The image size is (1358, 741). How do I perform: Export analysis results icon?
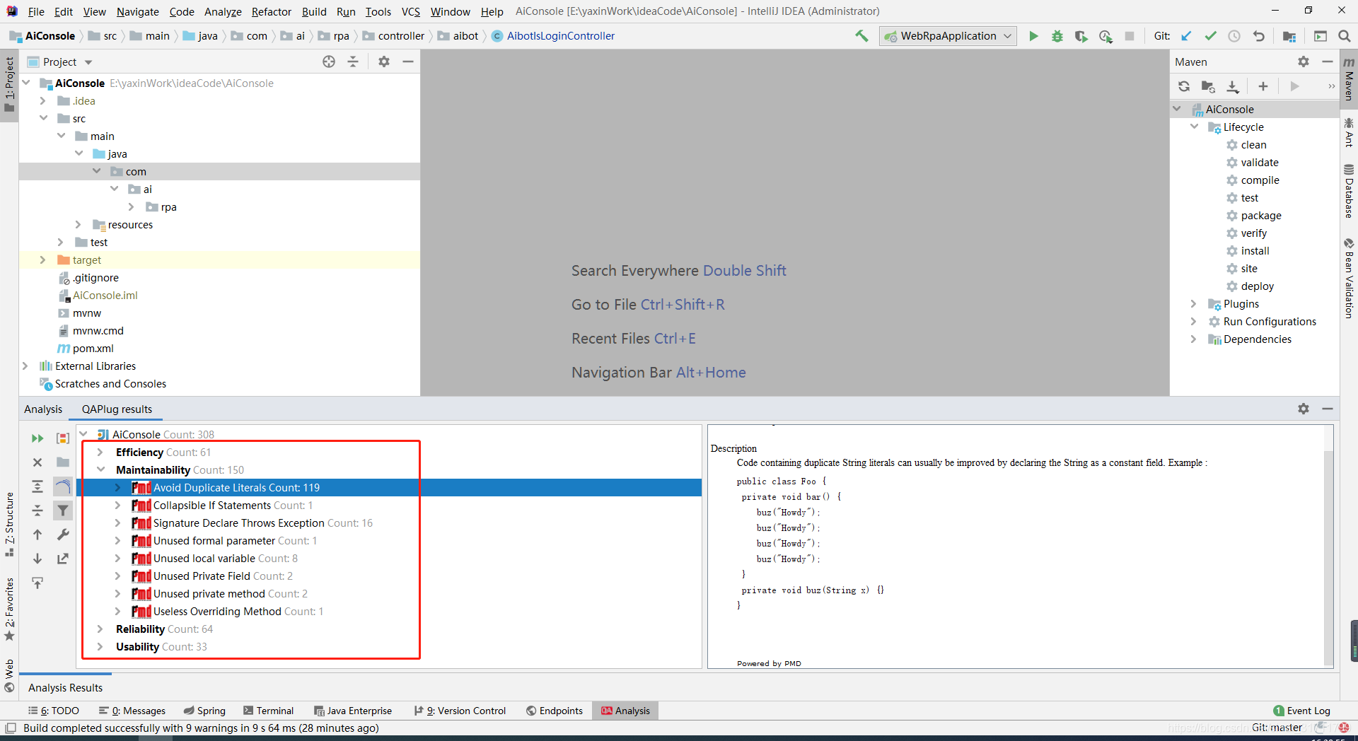(x=63, y=559)
